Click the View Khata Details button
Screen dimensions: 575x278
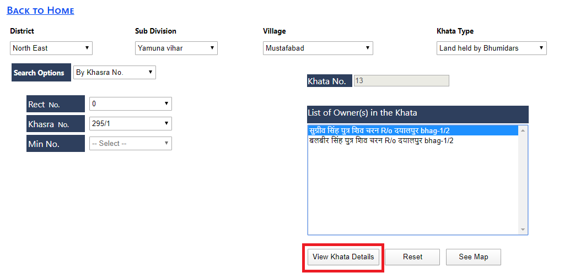point(343,257)
